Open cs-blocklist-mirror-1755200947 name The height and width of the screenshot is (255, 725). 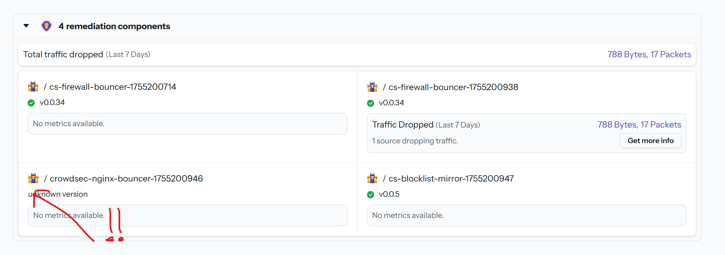[451, 178]
